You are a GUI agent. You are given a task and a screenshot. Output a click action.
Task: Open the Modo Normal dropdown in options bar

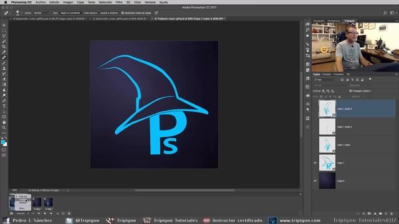[42, 12]
